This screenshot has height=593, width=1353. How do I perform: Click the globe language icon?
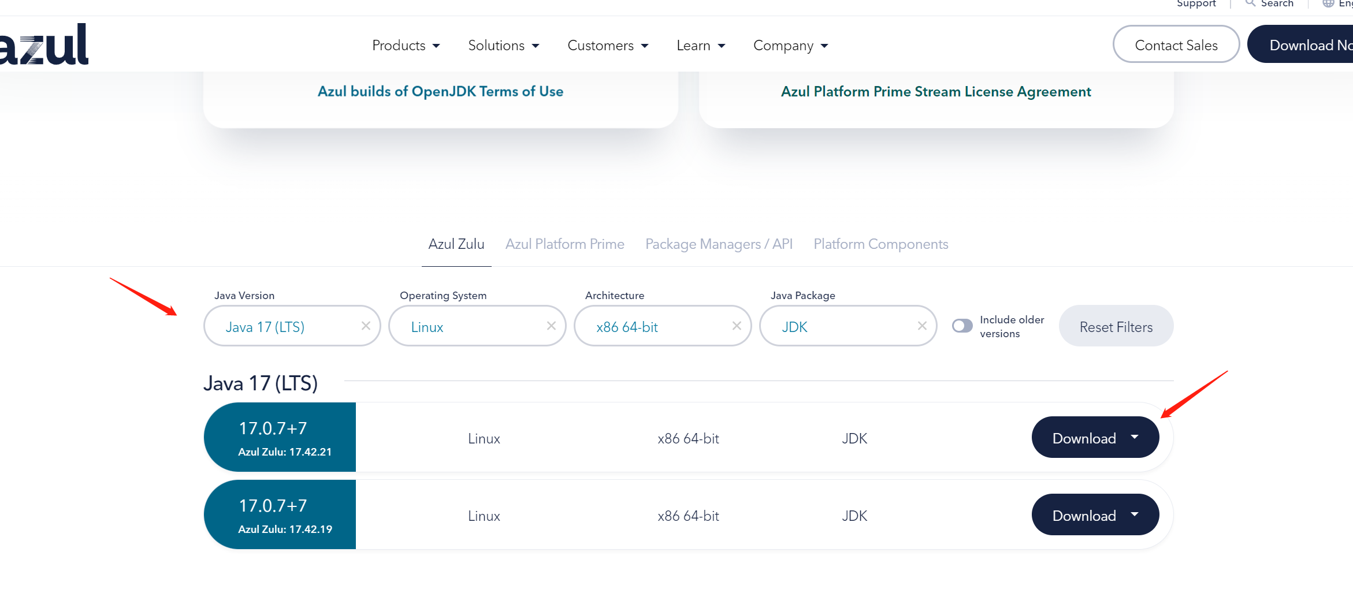click(x=1328, y=3)
